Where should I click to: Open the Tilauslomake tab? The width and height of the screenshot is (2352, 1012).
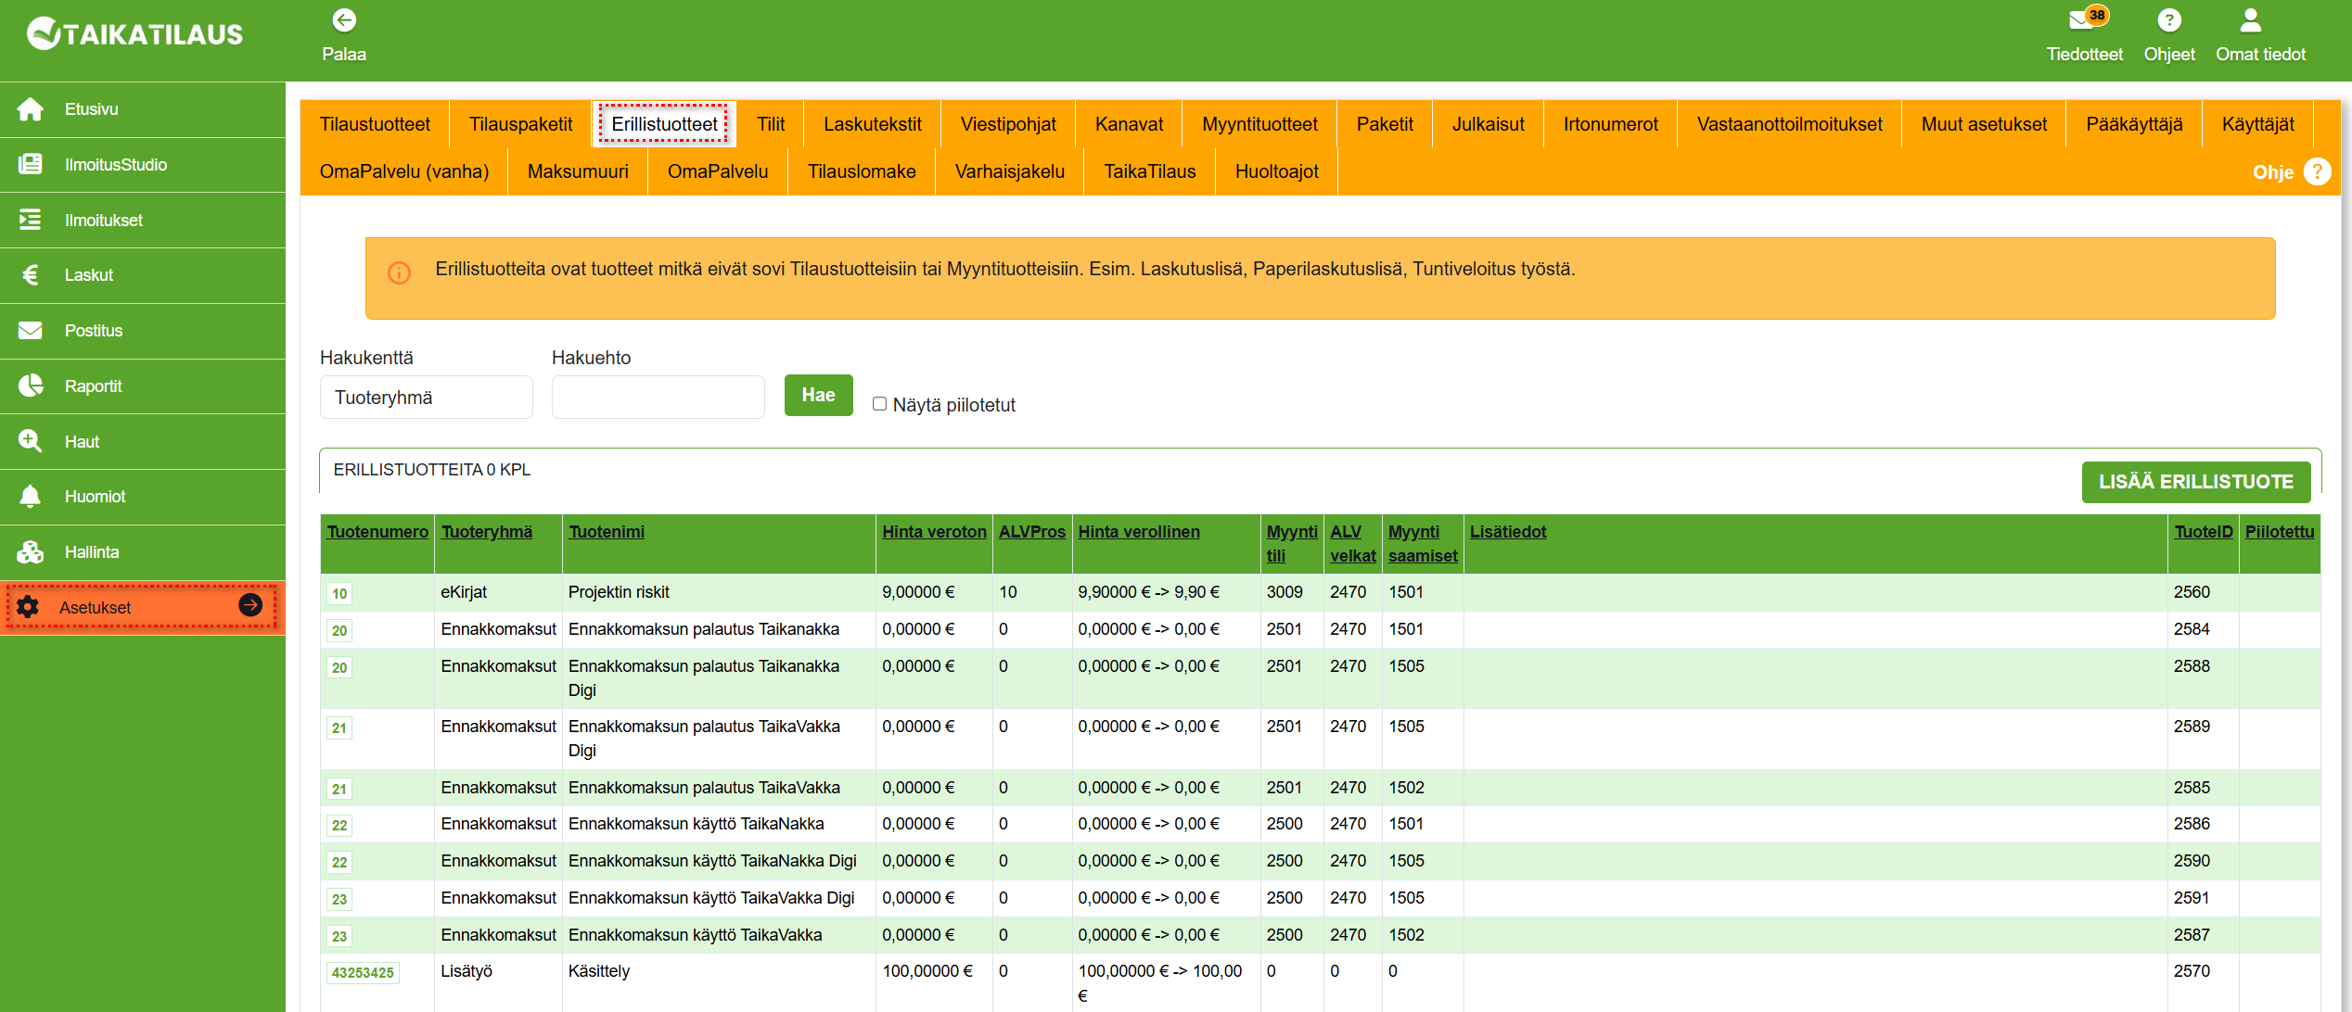pyautogui.click(x=862, y=171)
